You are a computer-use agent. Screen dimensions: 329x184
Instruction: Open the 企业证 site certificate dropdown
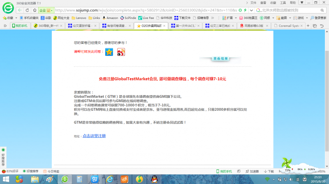click(x=46, y=10)
